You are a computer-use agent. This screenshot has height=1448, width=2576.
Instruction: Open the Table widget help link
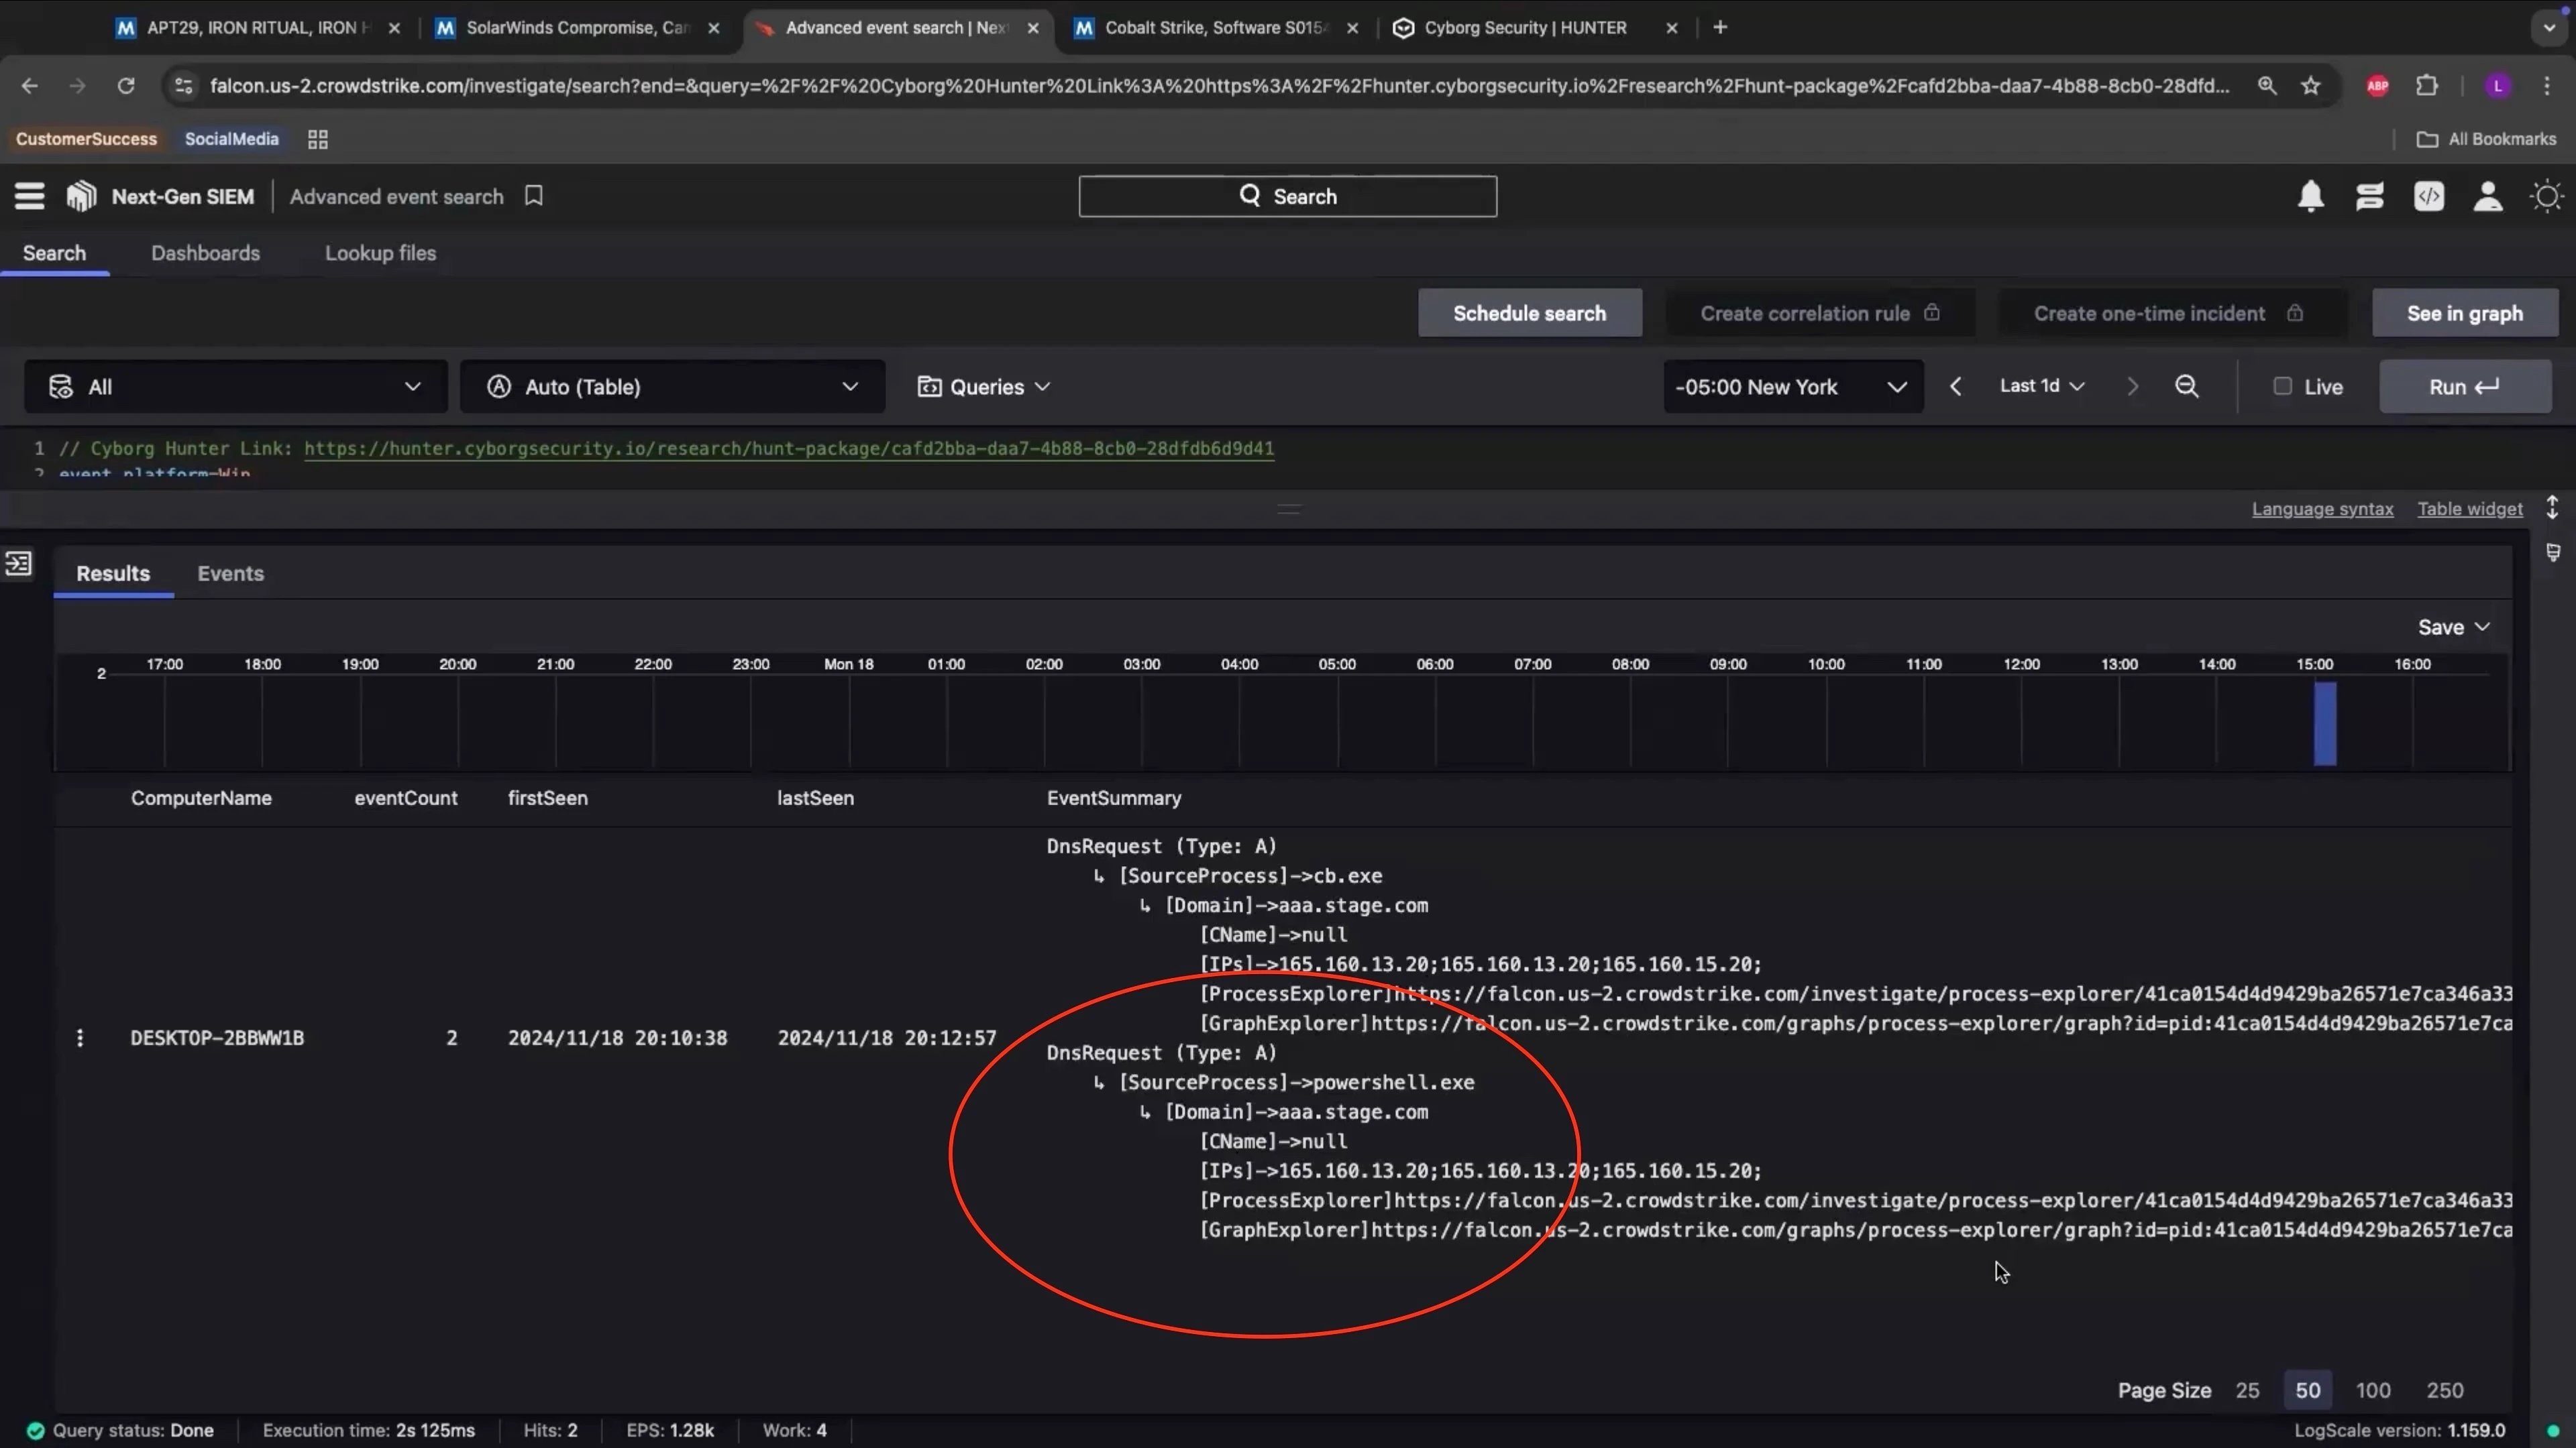pyautogui.click(x=2470, y=509)
